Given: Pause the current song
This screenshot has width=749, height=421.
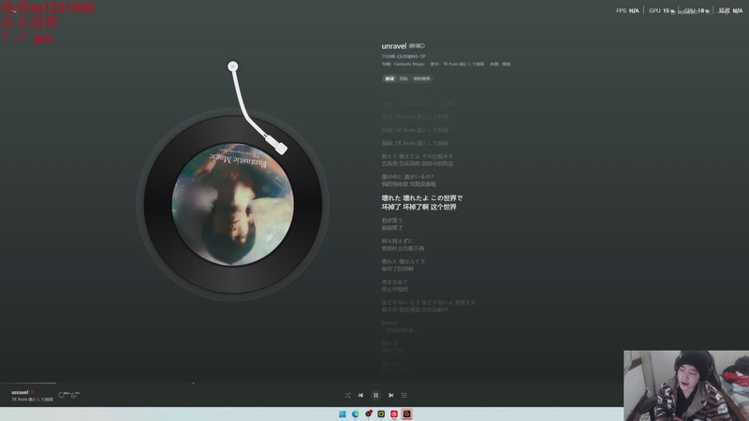Looking at the screenshot, I should pos(376,395).
